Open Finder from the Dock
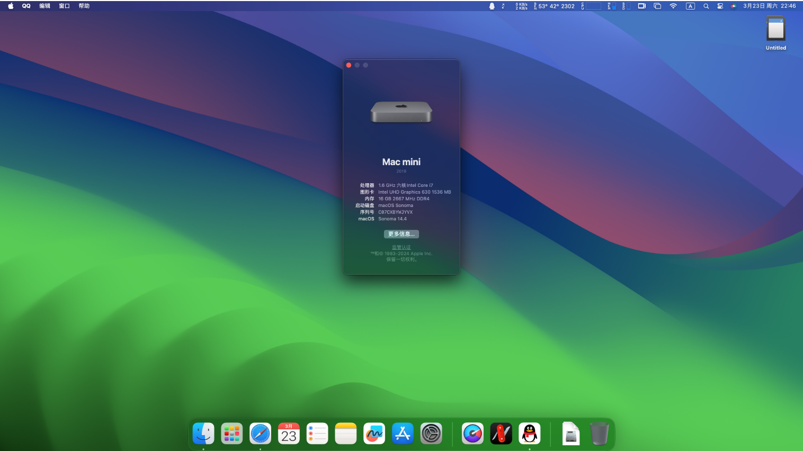The width and height of the screenshot is (803, 451). tap(203, 434)
